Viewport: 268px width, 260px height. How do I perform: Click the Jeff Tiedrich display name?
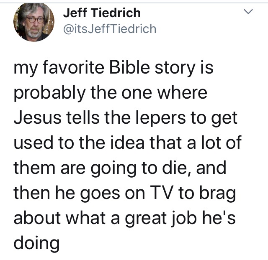click(102, 13)
